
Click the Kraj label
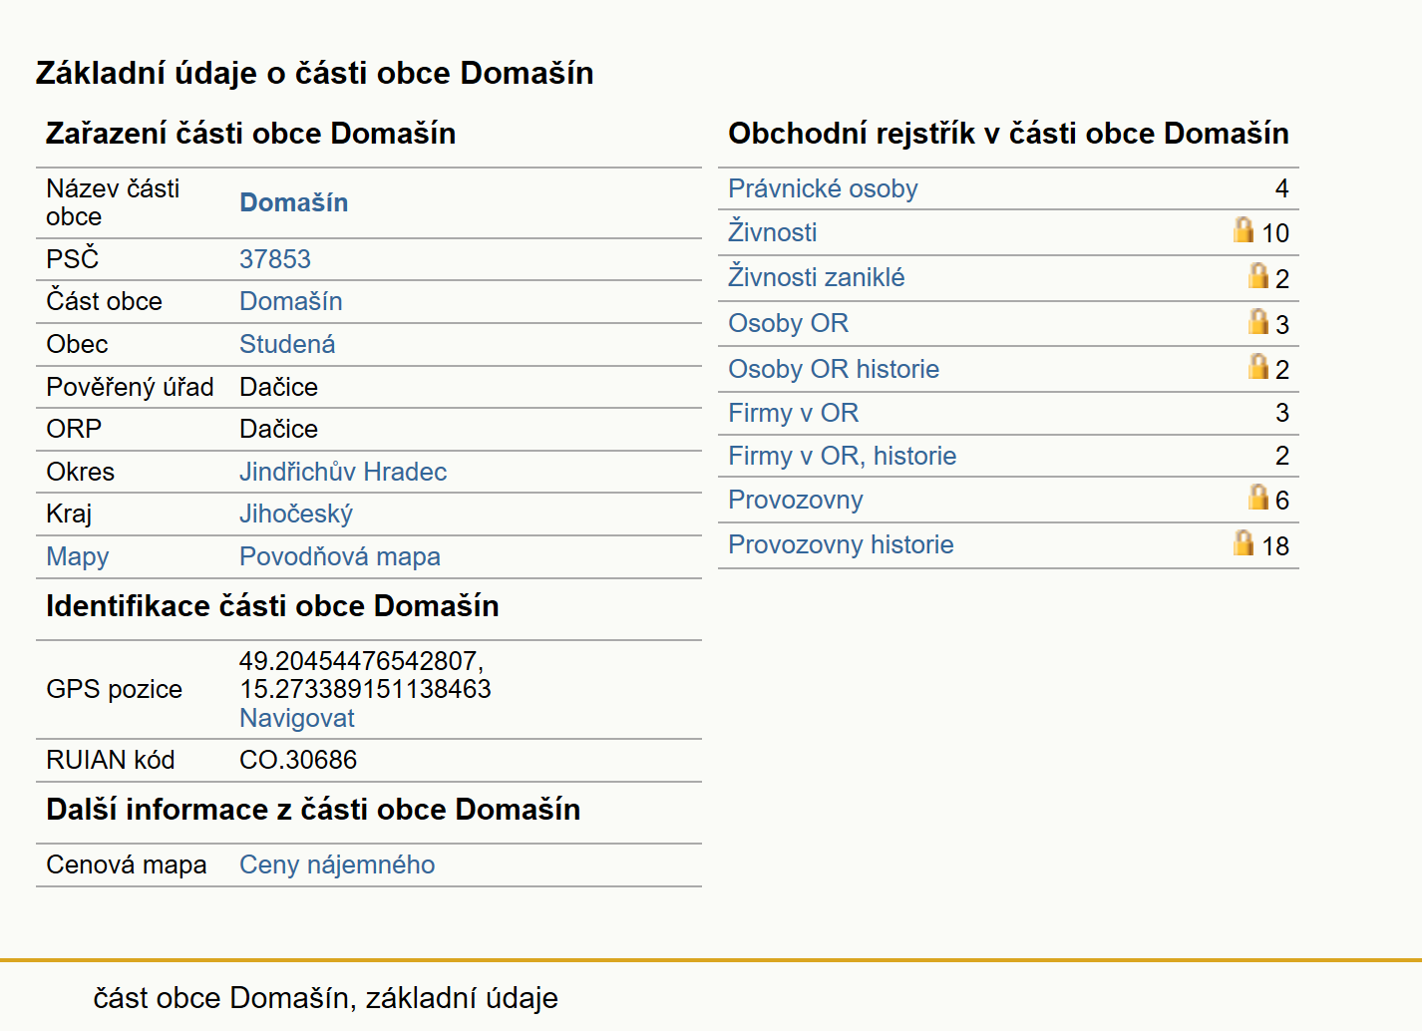(69, 514)
